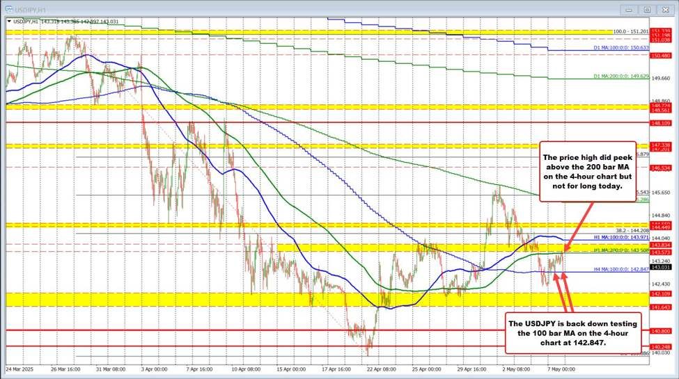Image resolution: width=679 pixels, height=379 pixels.
Task: Click the red 148.109 price level tag
Action: coord(662,123)
